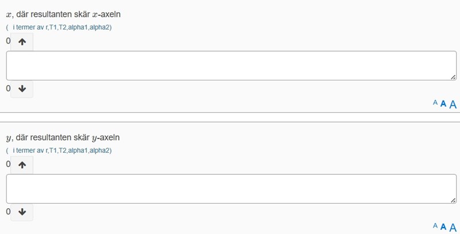Click up arrow above the x-axeln answer box

22,41
